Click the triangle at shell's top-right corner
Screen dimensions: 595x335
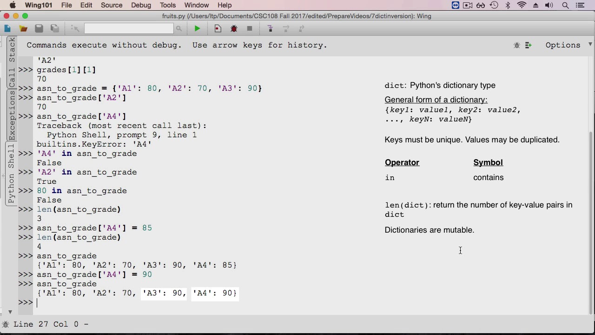click(x=590, y=44)
